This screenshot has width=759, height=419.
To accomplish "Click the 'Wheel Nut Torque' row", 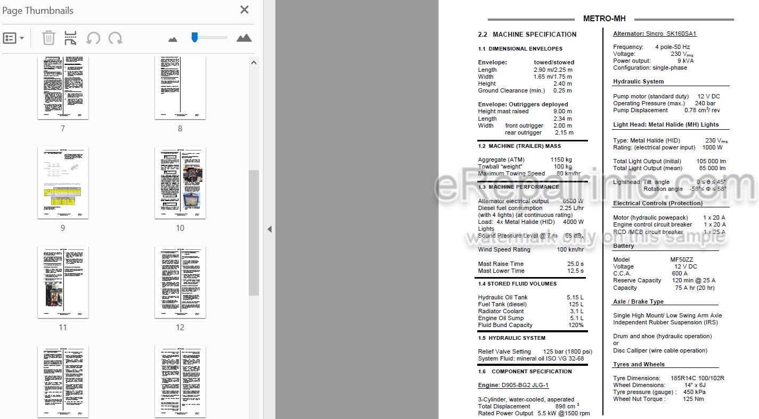I will [658, 399].
